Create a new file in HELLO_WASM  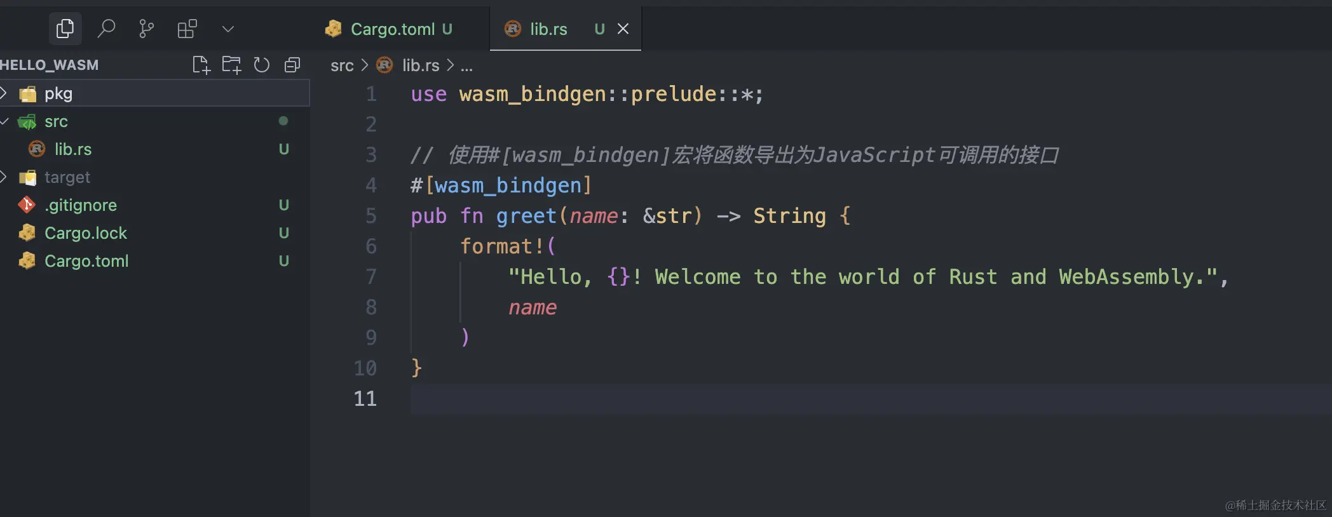coord(201,65)
